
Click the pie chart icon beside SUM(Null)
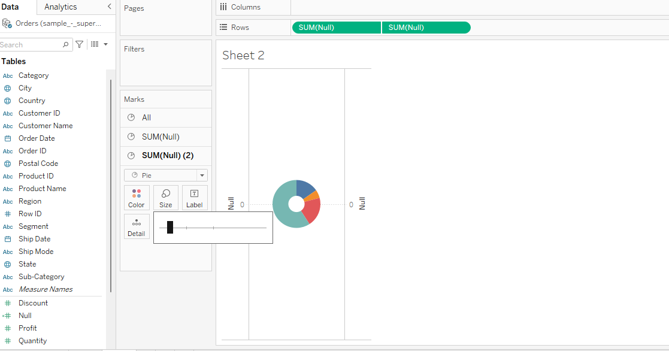(131, 136)
